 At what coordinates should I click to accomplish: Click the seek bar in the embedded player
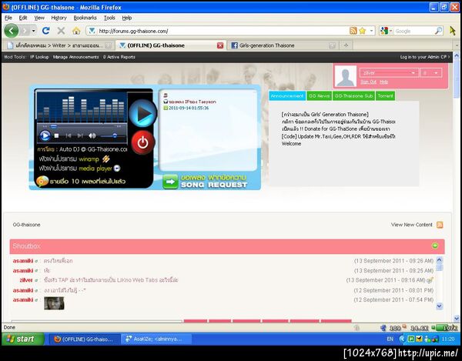[81, 126]
